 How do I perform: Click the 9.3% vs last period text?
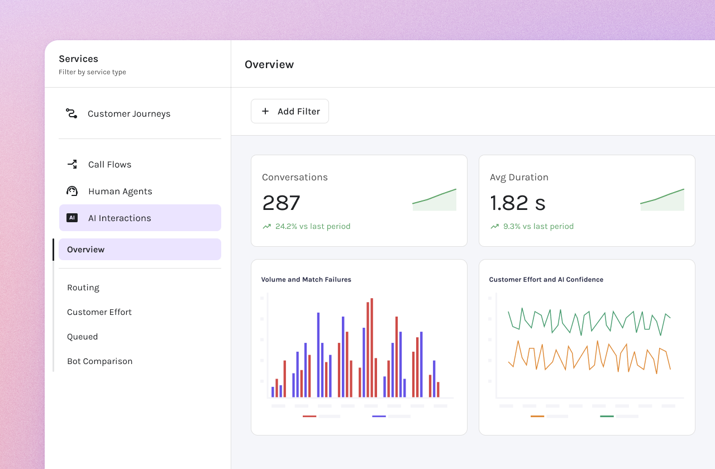(x=538, y=227)
